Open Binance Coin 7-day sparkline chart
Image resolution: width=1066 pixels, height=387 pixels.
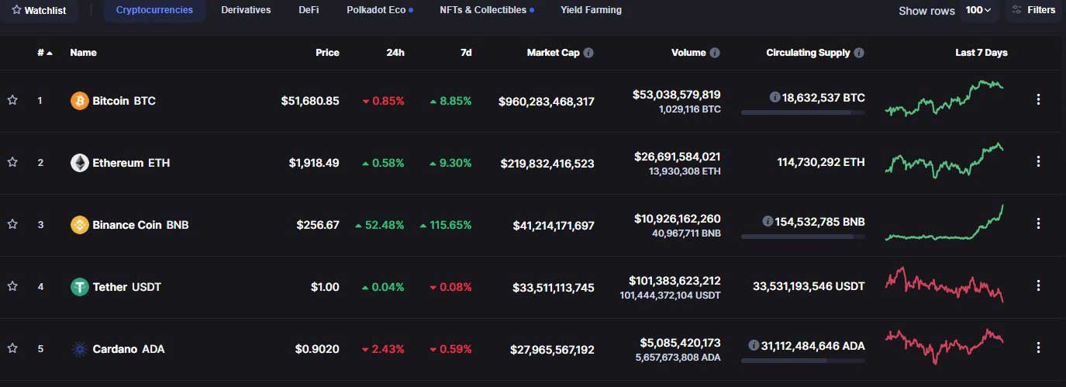pyautogui.click(x=944, y=223)
